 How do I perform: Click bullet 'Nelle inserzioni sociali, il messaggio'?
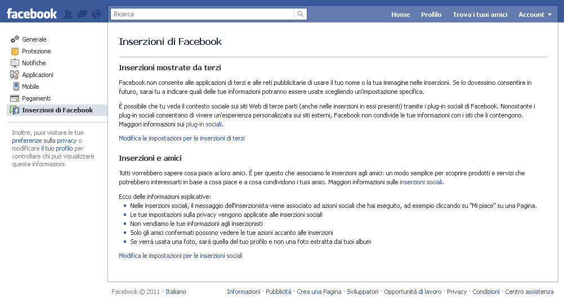[x=333, y=206]
